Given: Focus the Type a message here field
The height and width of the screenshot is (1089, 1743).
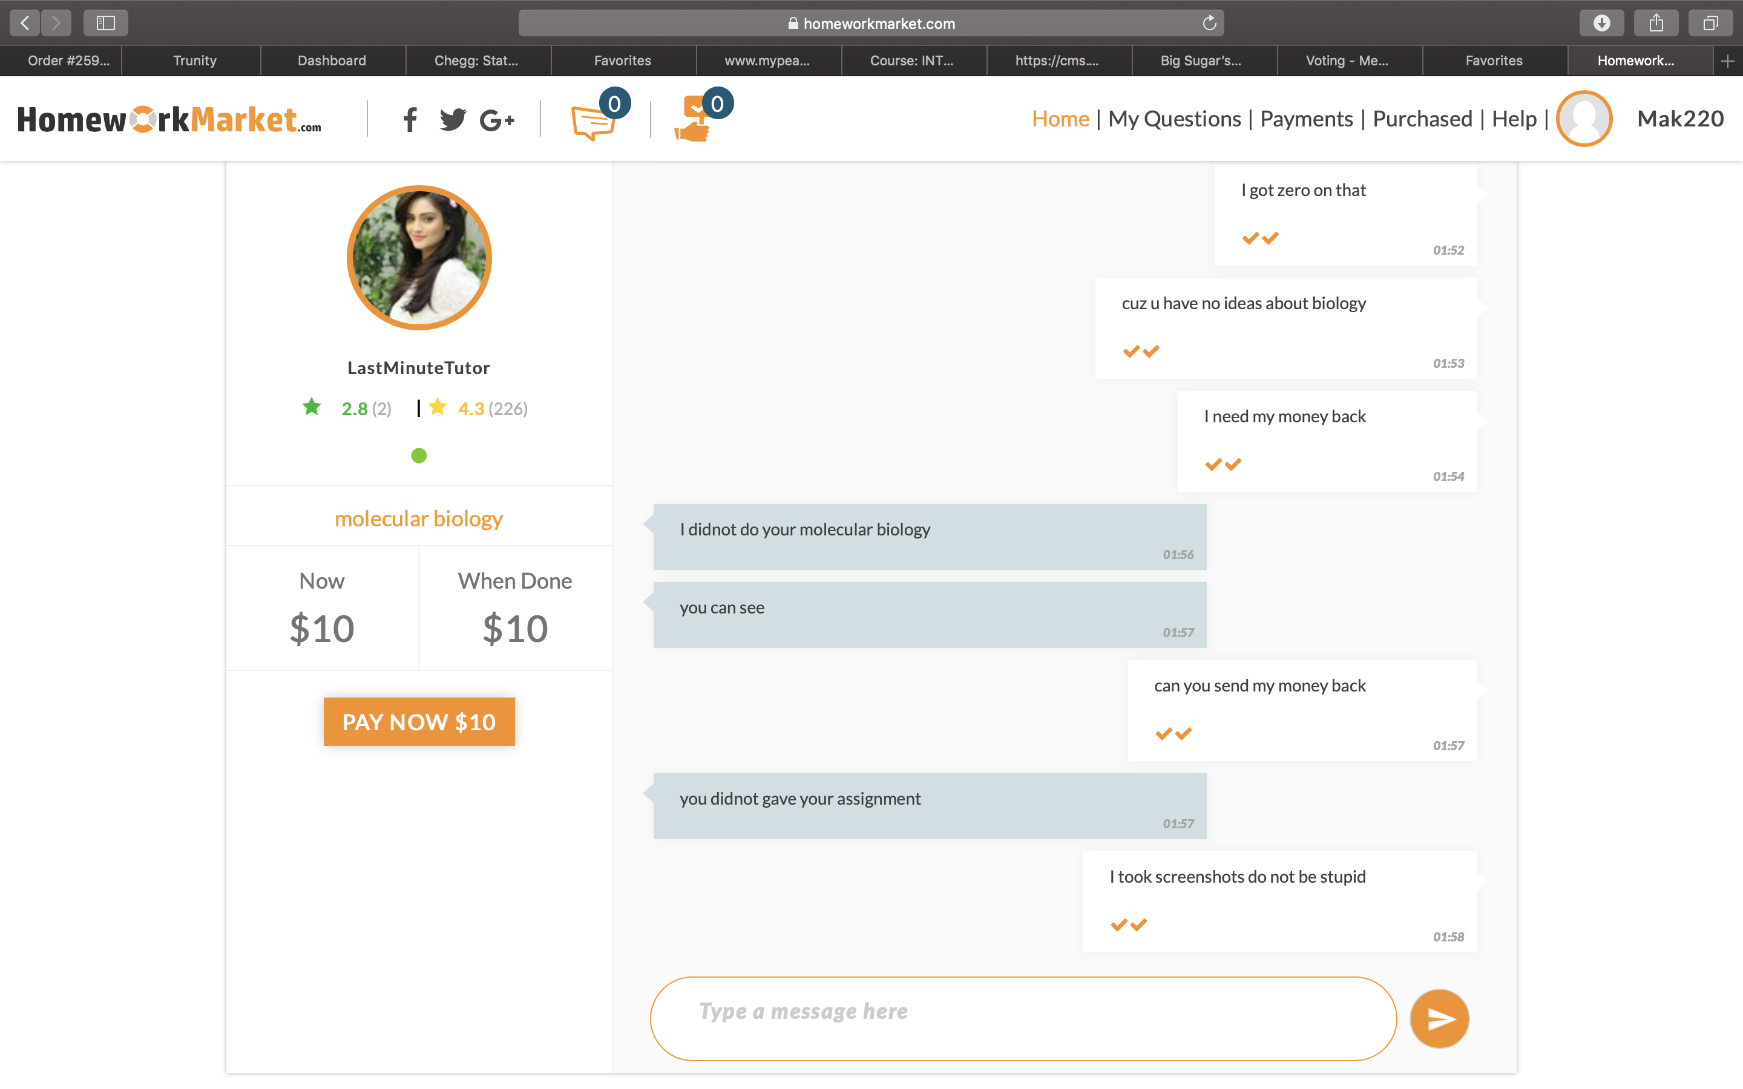Looking at the screenshot, I should (x=1023, y=1018).
